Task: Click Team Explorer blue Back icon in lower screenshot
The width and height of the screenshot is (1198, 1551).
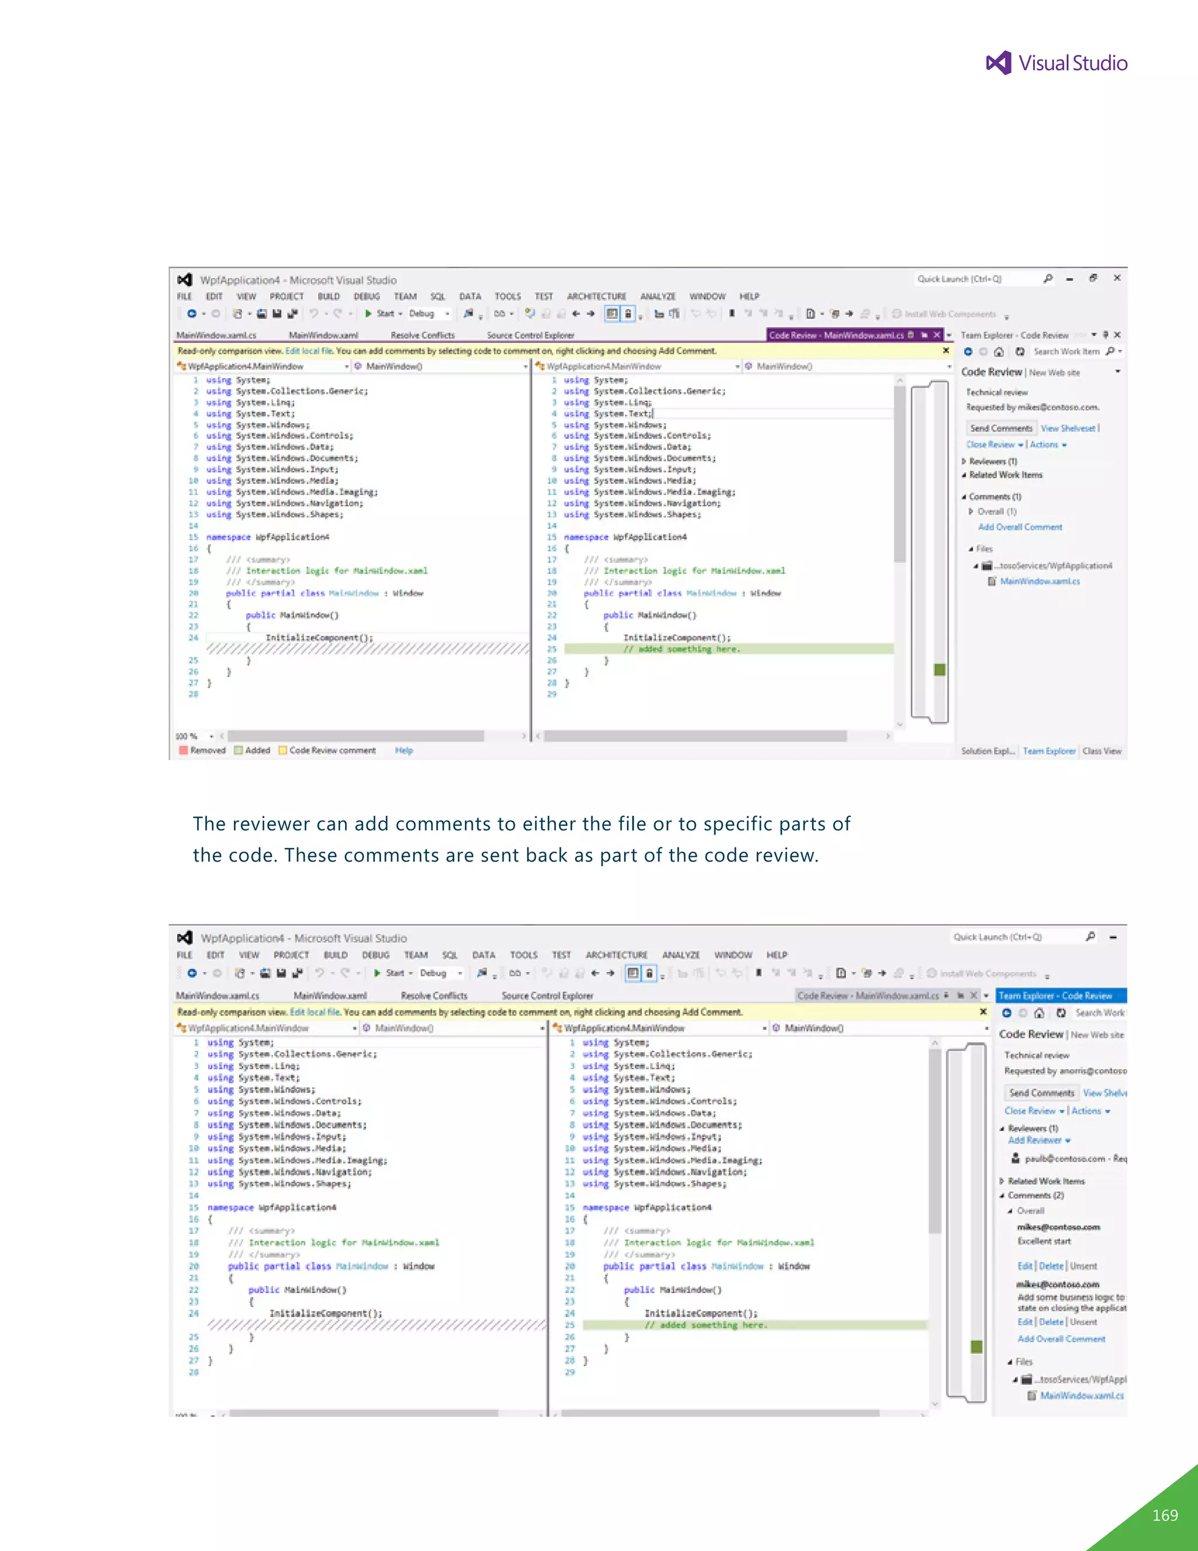Action: (x=1006, y=1013)
